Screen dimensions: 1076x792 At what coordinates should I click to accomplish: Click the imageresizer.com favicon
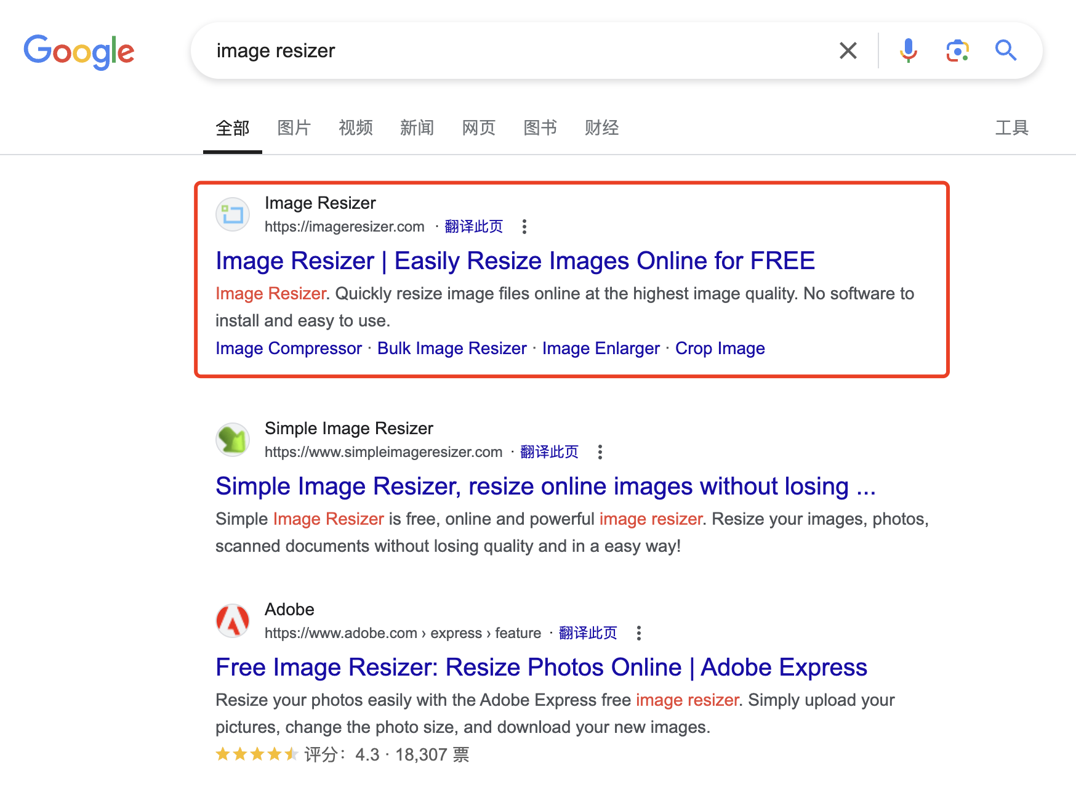(x=233, y=214)
